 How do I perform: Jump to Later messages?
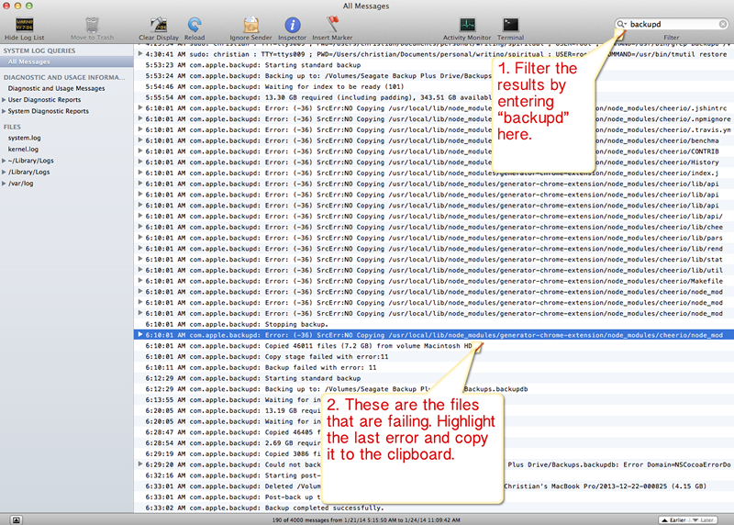point(703,519)
